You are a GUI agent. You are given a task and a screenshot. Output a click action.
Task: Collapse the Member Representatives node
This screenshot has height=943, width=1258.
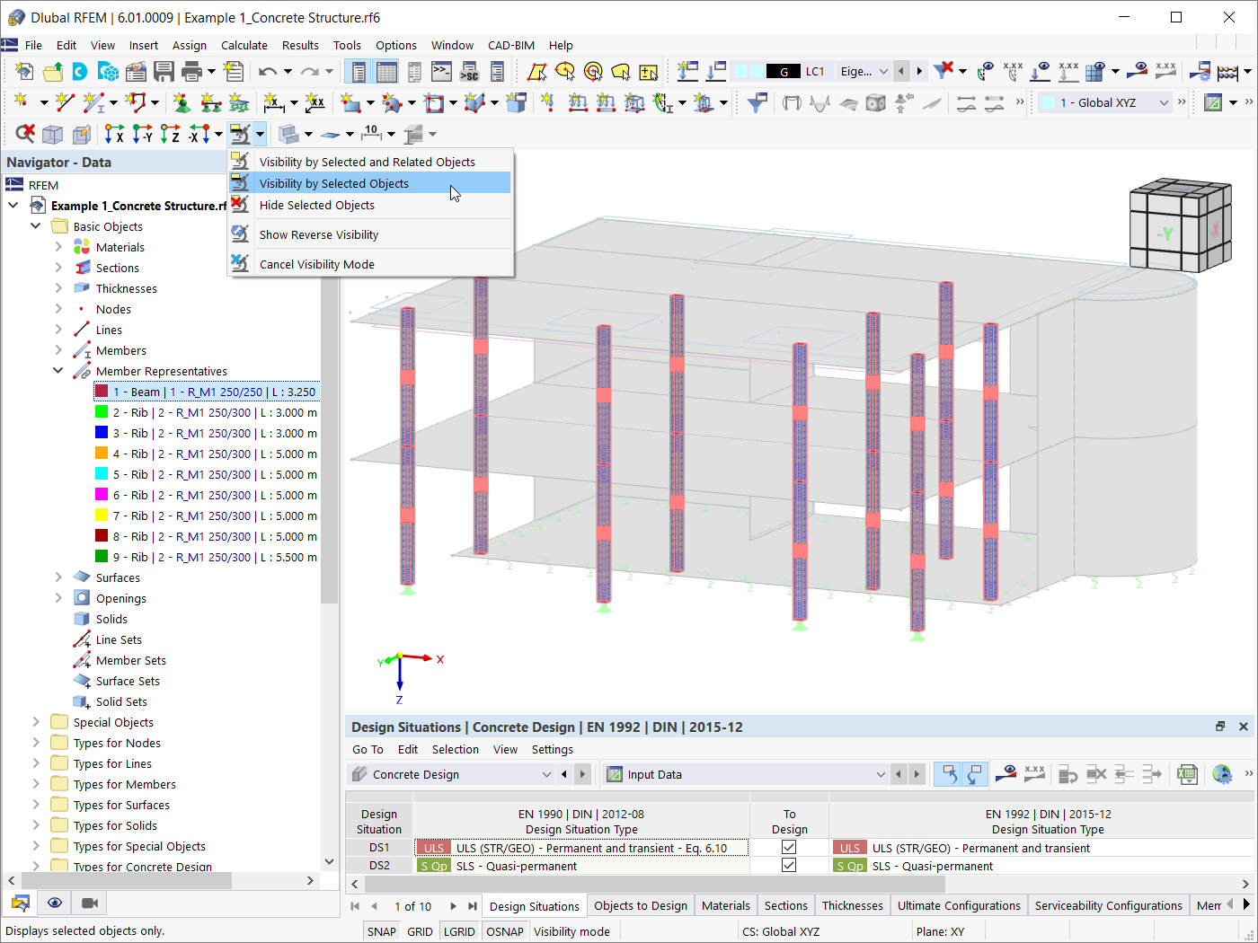58,371
